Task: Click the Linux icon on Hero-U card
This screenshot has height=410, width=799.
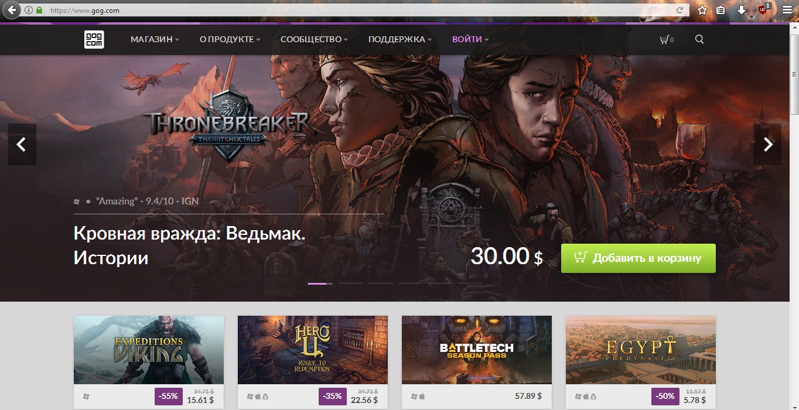Action: click(265, 397)
